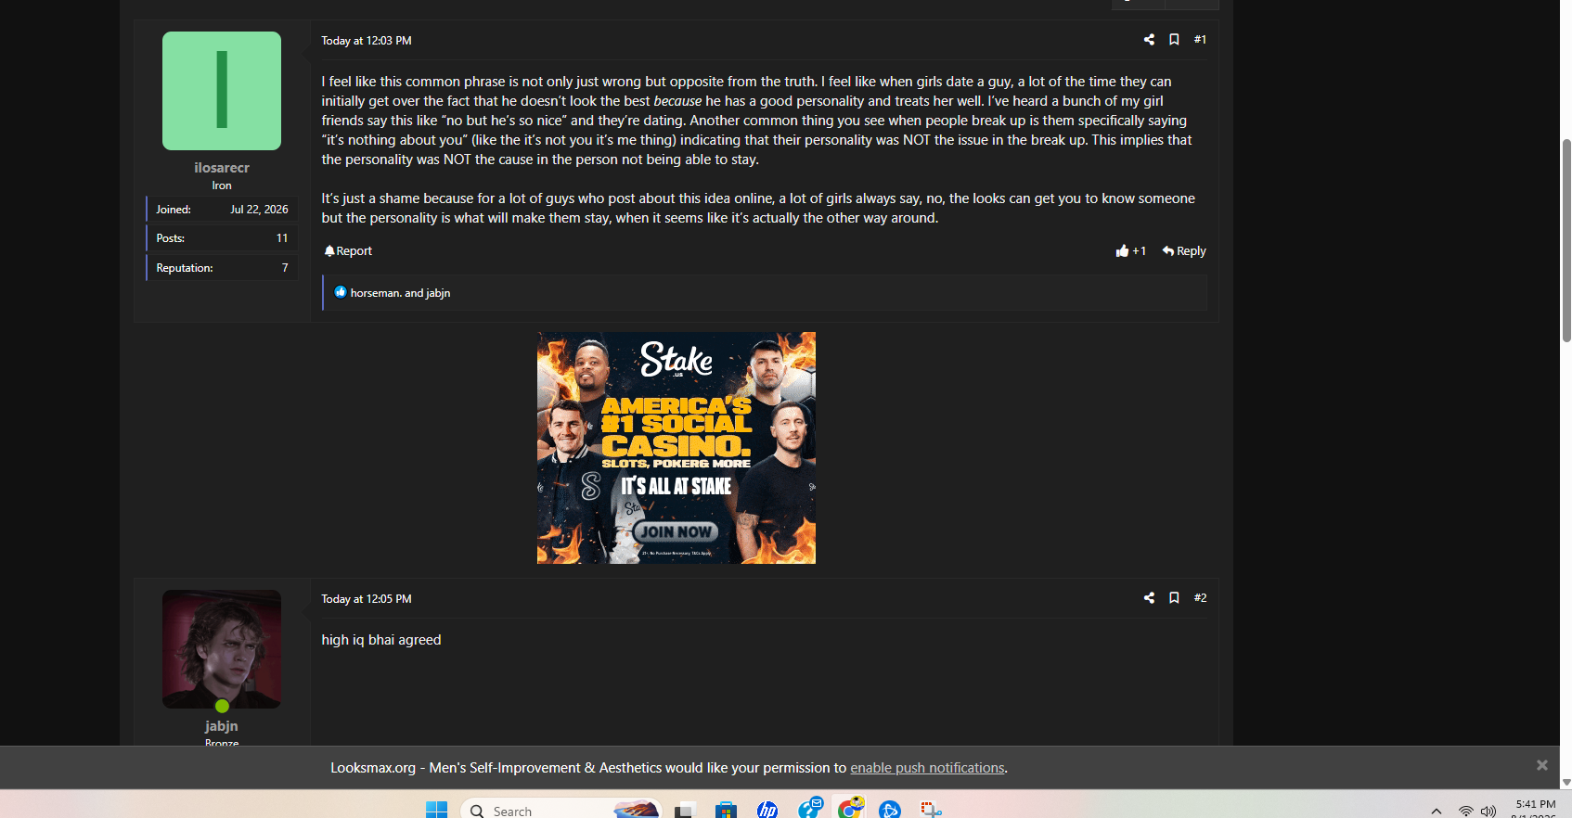The height and width of the screenshot is (818, 1572).
Task: Click enable push notifications link
Action: pos(927,768)
